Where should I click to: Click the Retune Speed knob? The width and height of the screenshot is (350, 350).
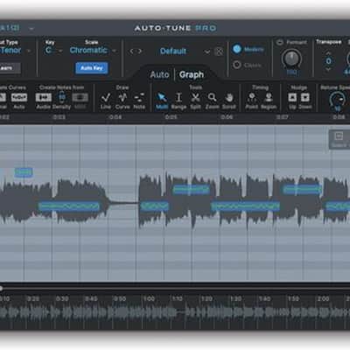point(338,100)
